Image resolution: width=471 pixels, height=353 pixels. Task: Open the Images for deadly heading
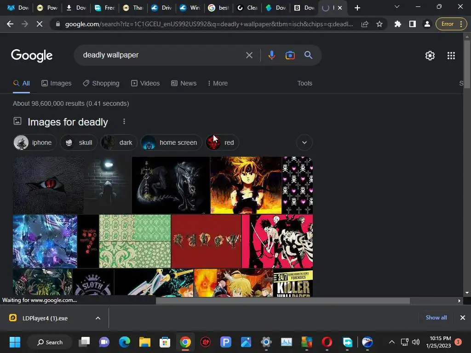tap(68, 122)
